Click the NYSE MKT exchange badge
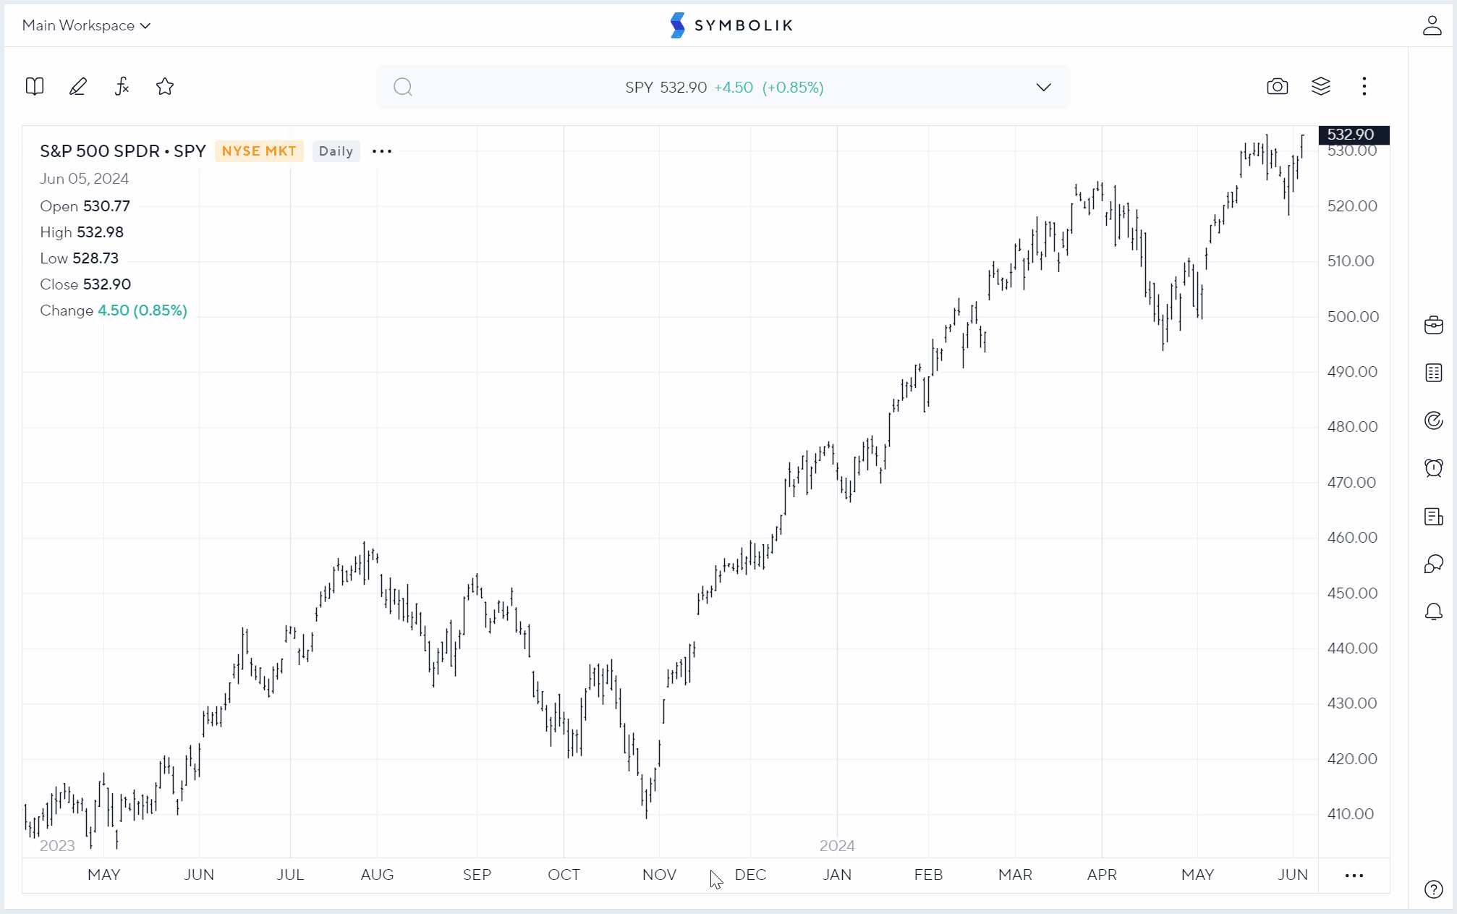Screen dimensions: 1457x914 coord(259,151)
